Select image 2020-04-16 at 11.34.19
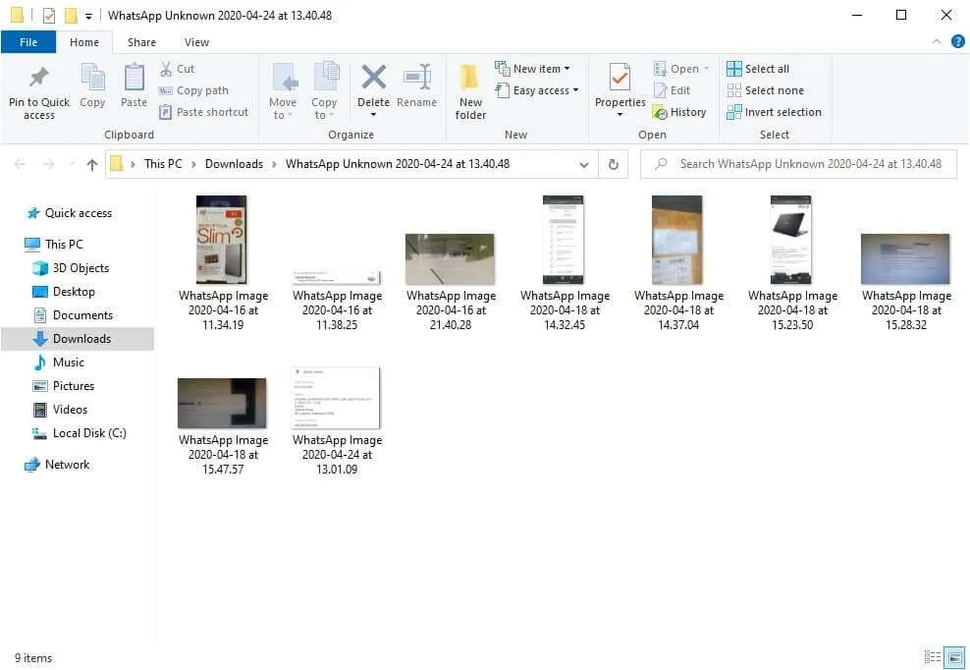 coord(223,262)
